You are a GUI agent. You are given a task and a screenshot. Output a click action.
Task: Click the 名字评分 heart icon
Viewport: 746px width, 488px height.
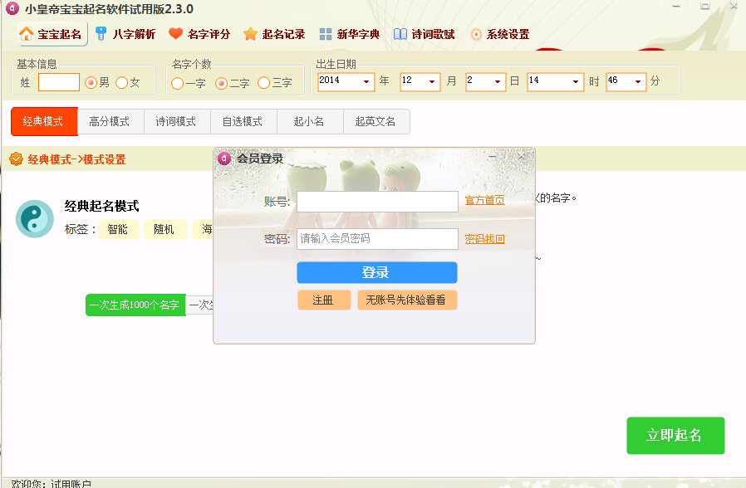click(175, 34)
